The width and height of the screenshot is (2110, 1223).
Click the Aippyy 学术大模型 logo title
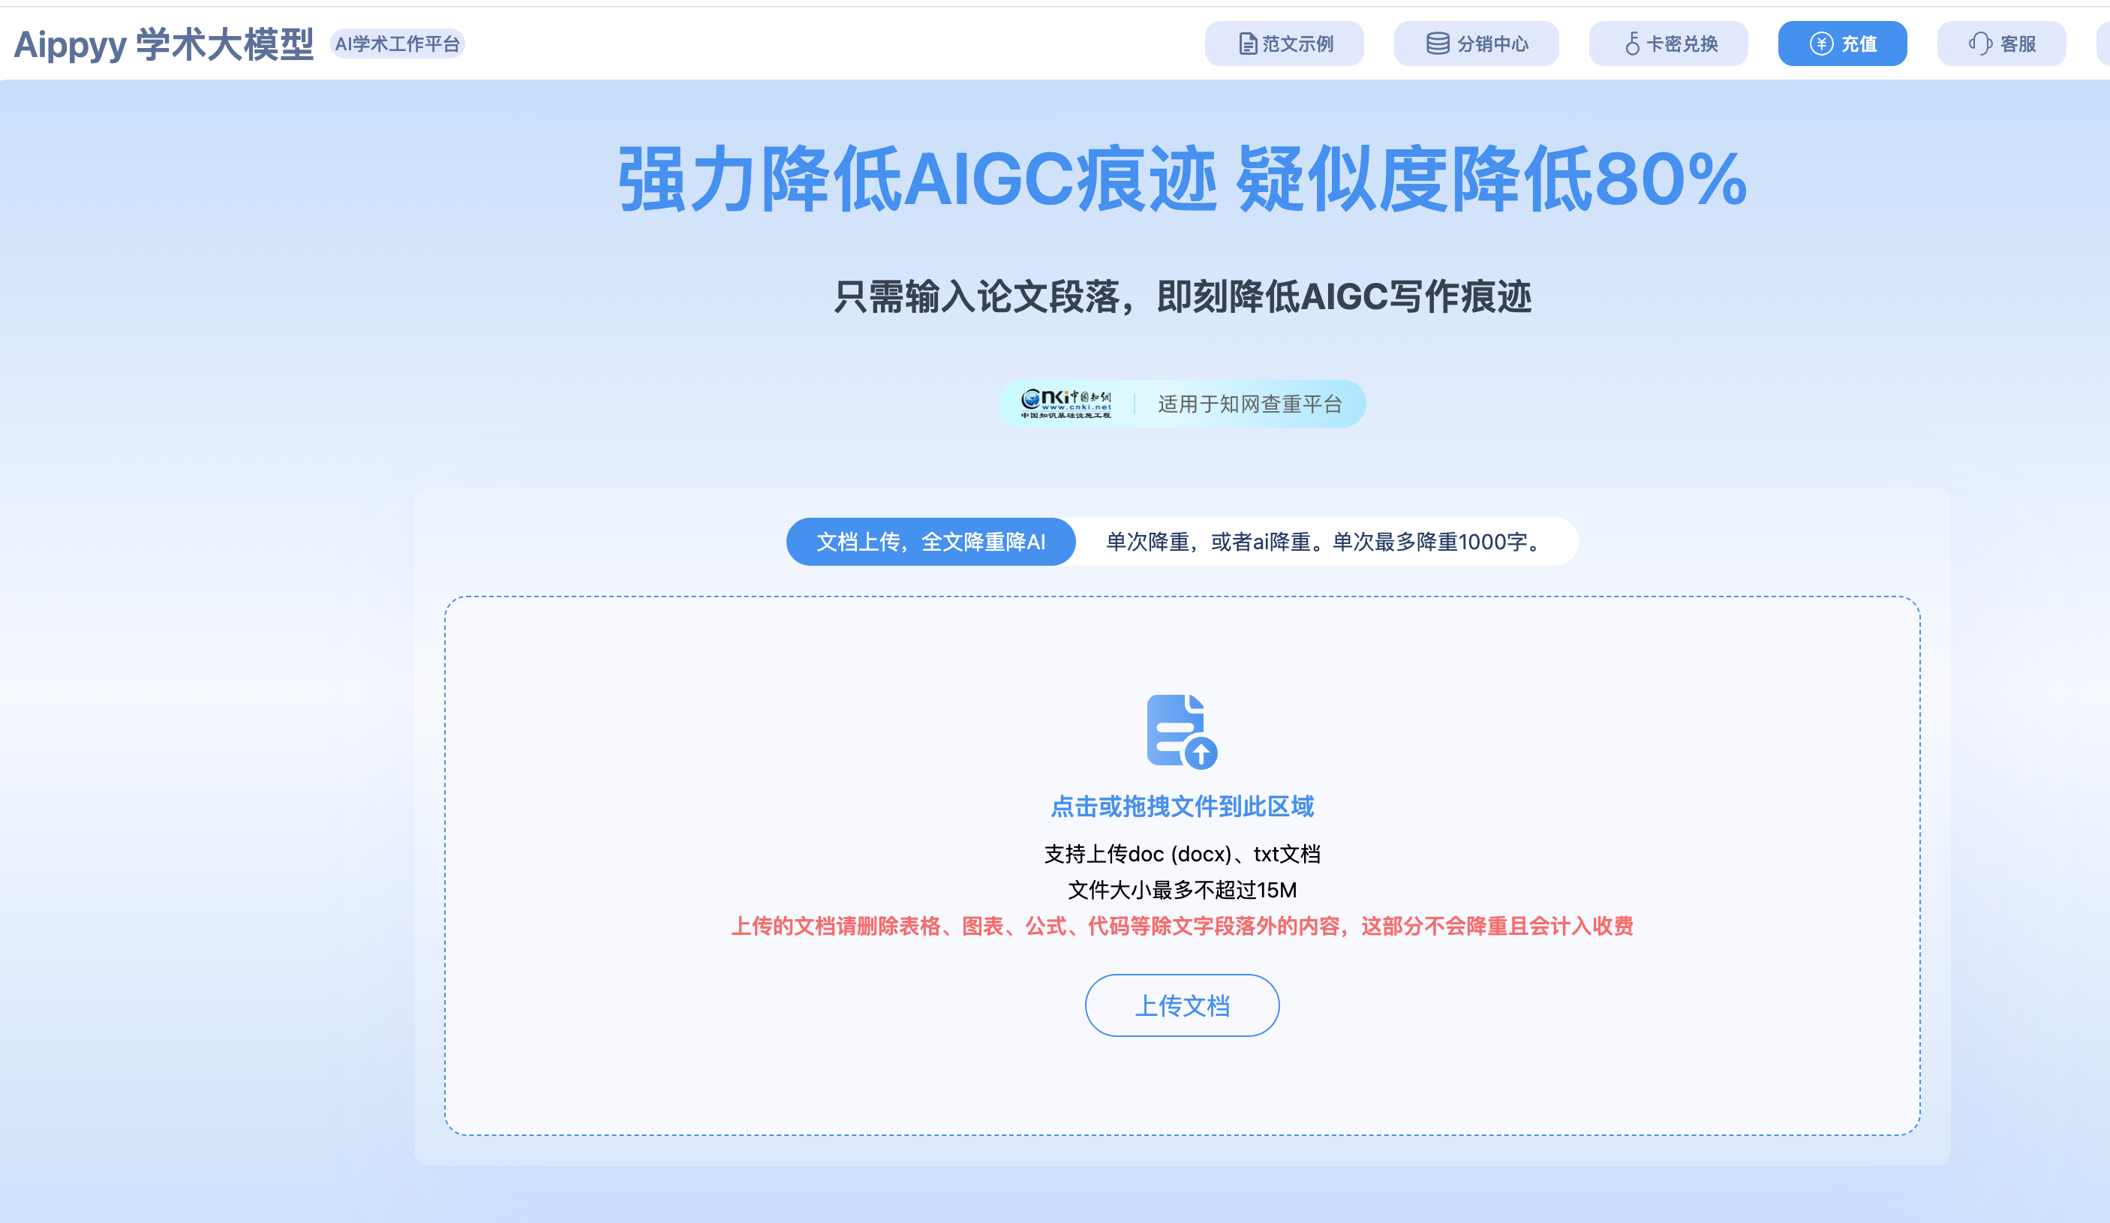tap(164, 44)
